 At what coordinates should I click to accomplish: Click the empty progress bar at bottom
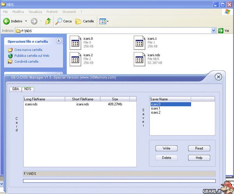click(119, 181)
